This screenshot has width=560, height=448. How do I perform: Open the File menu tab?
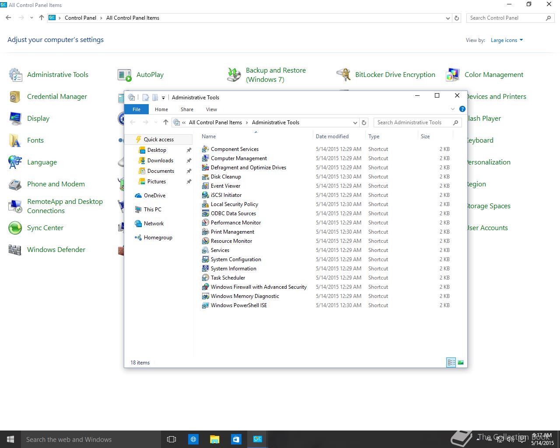coord(136,109)
